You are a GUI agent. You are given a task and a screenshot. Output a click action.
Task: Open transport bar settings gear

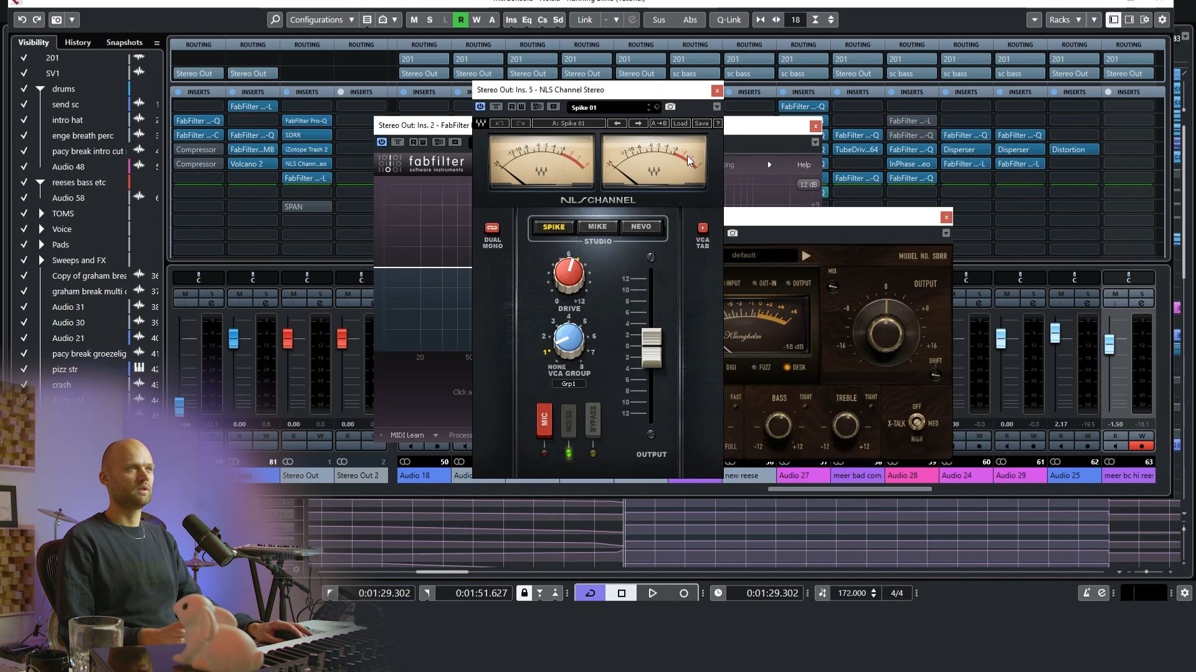pyautogui.click(x=1185, y=593)
